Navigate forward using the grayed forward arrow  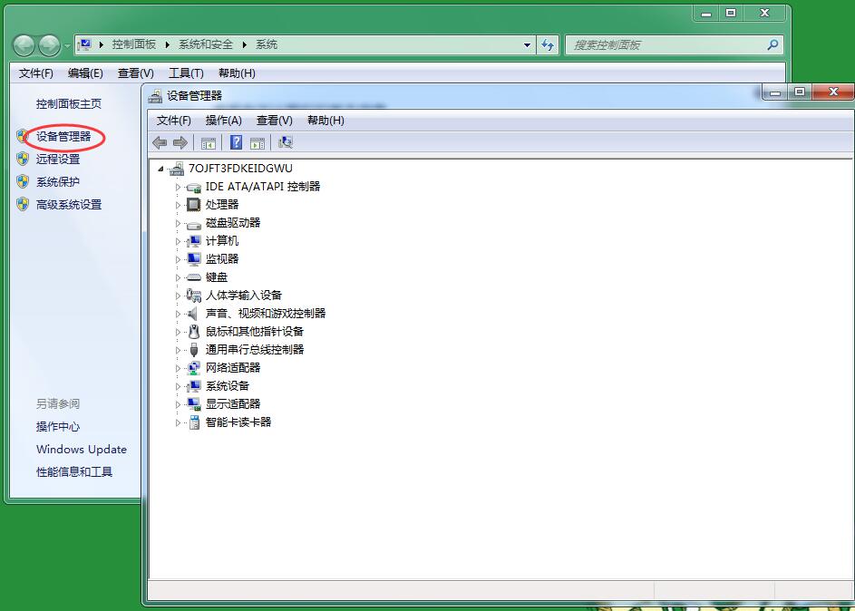click(180, 141)
